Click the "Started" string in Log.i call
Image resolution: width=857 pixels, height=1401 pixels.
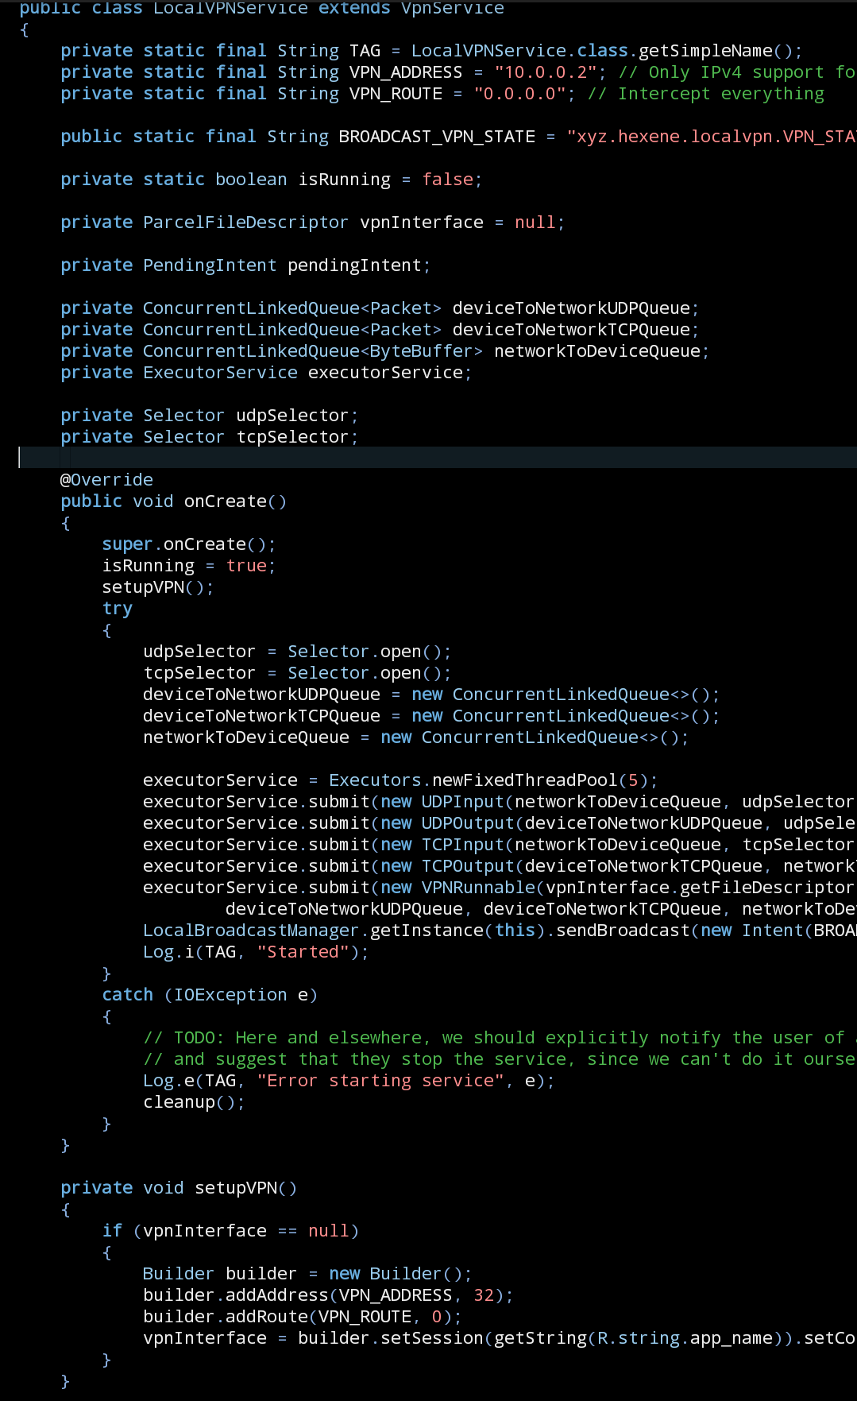coord(303,952)
